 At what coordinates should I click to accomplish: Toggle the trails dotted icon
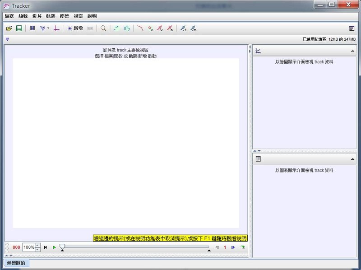116,28
